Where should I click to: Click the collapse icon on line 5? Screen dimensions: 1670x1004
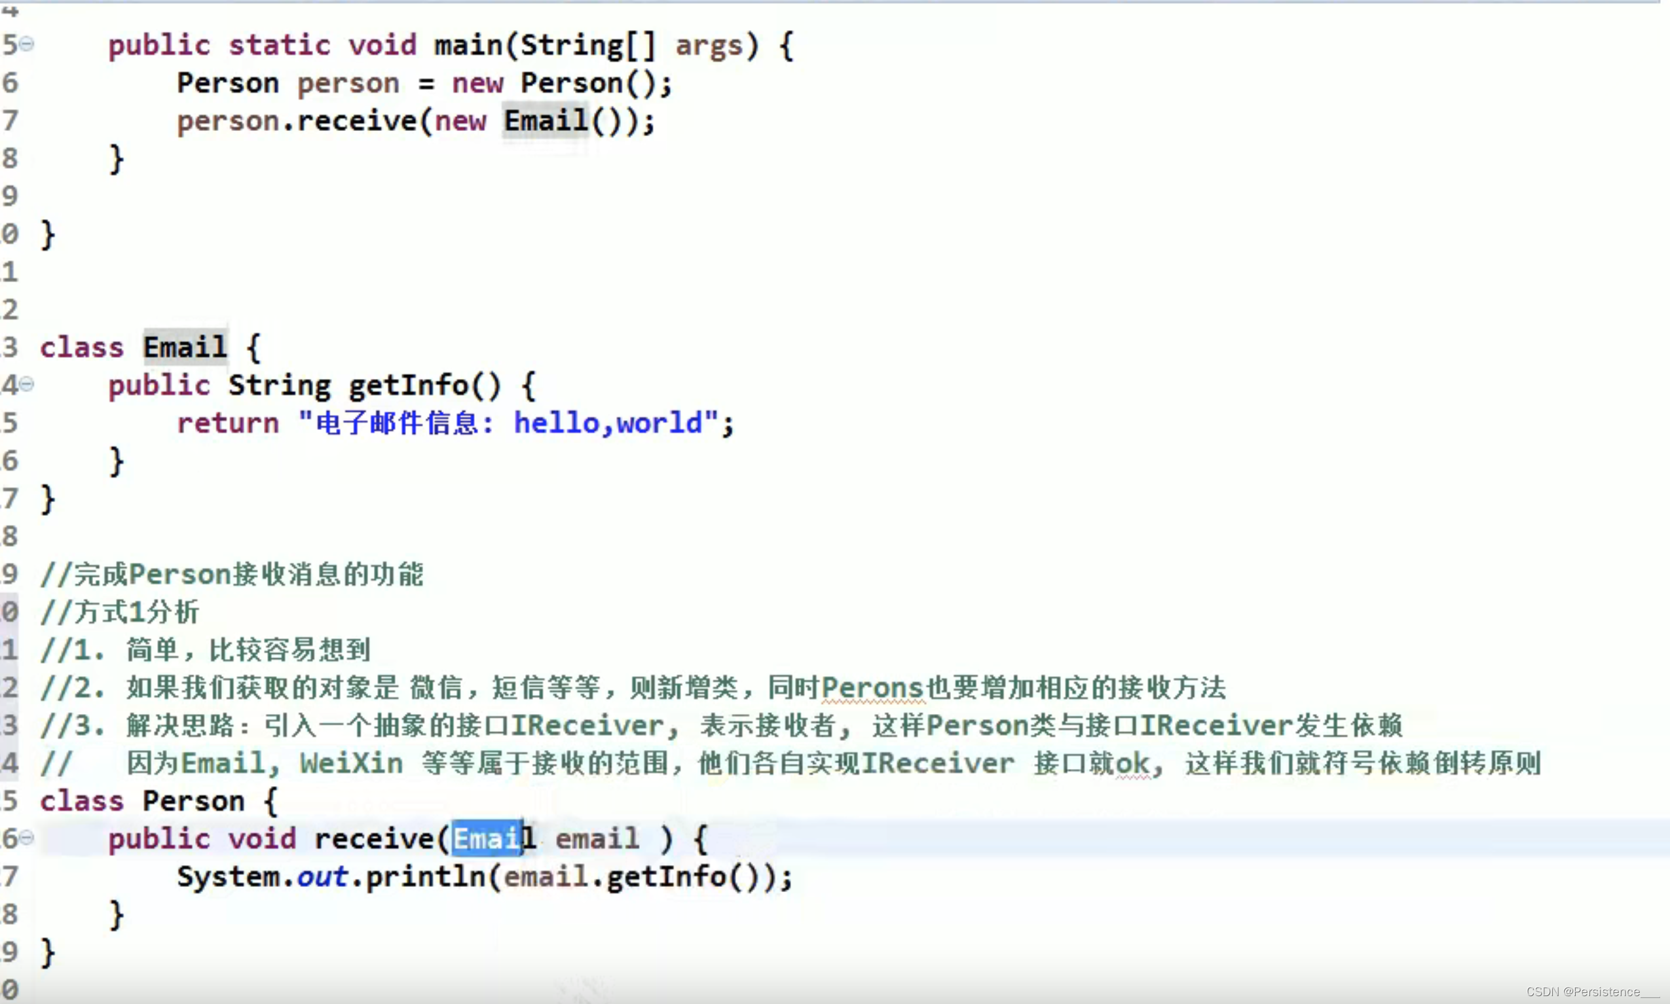[x=26, y=44]
